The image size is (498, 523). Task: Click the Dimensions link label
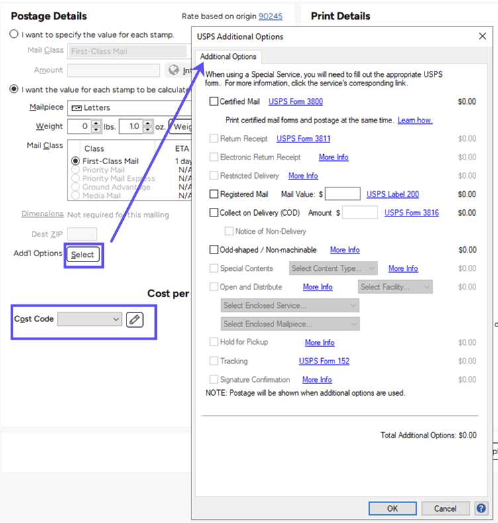(x=42, y=213)
